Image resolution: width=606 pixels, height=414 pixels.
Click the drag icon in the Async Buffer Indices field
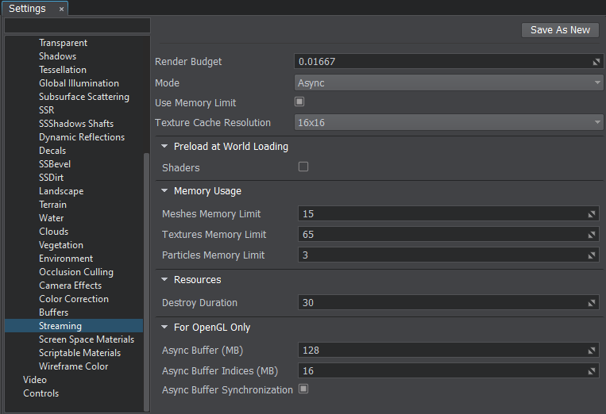[x=592, y=371]
